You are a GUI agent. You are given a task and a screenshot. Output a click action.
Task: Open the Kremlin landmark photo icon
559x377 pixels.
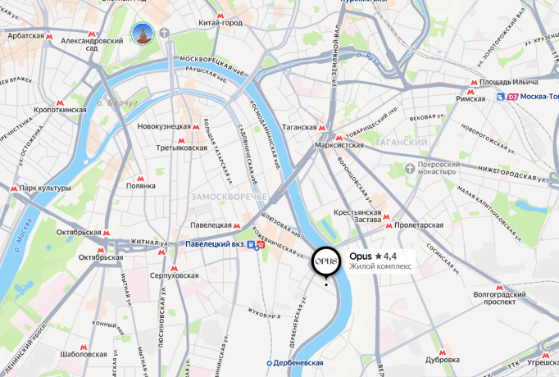143,34
